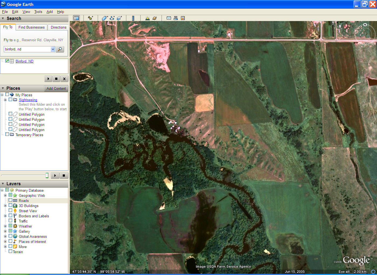The height and width of the screenshot is (275, 377).
Task: Enable the Traffic layer checkbox
Action: tap(10, 221)
